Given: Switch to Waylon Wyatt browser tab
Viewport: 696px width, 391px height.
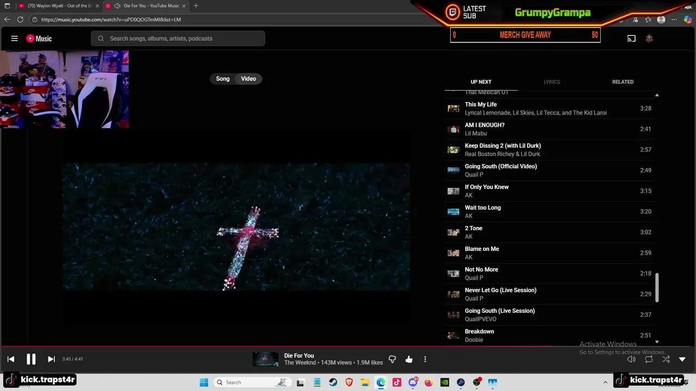Looking at the screenshot, I should tap(59, 6).
